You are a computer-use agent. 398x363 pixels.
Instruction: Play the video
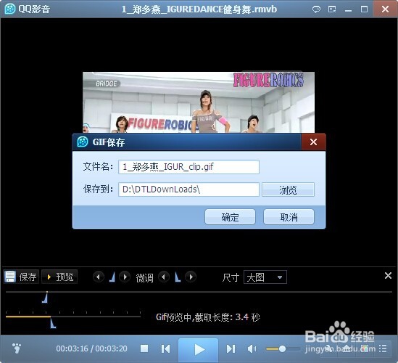pyautogui.click(x=199, y=350)
